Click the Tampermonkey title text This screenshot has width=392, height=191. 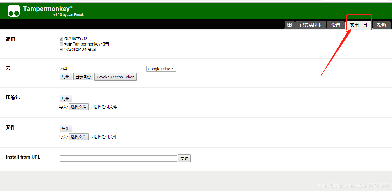pyautogui.click(x=48, y=9)
